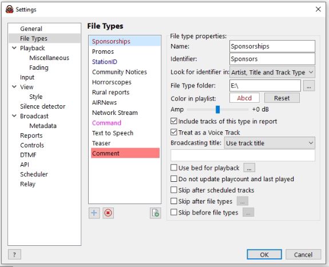Click the import file types document icon
Viewport: 329px width, 267px height.
point(156,213)
